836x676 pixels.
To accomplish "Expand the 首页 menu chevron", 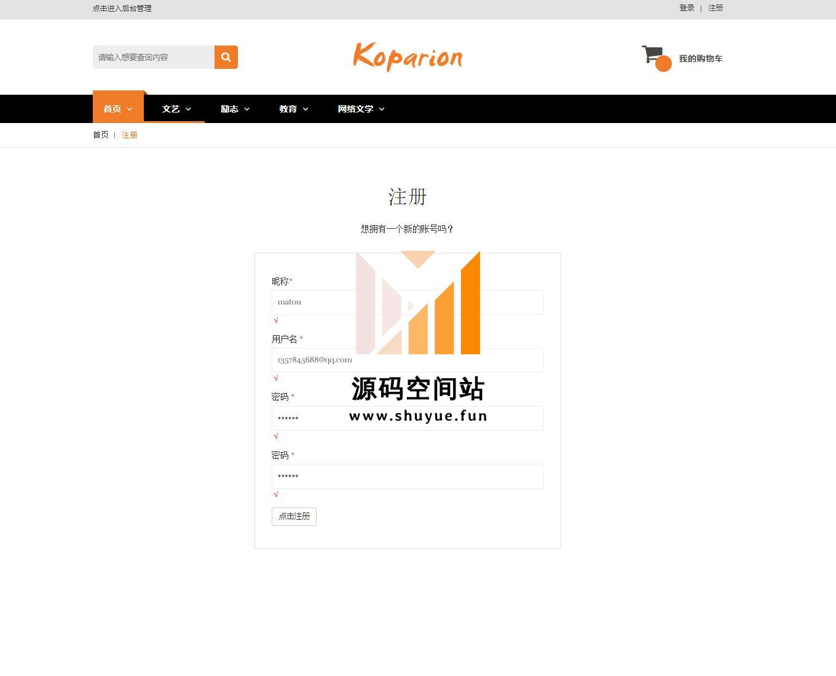I will tap(130, 109).
